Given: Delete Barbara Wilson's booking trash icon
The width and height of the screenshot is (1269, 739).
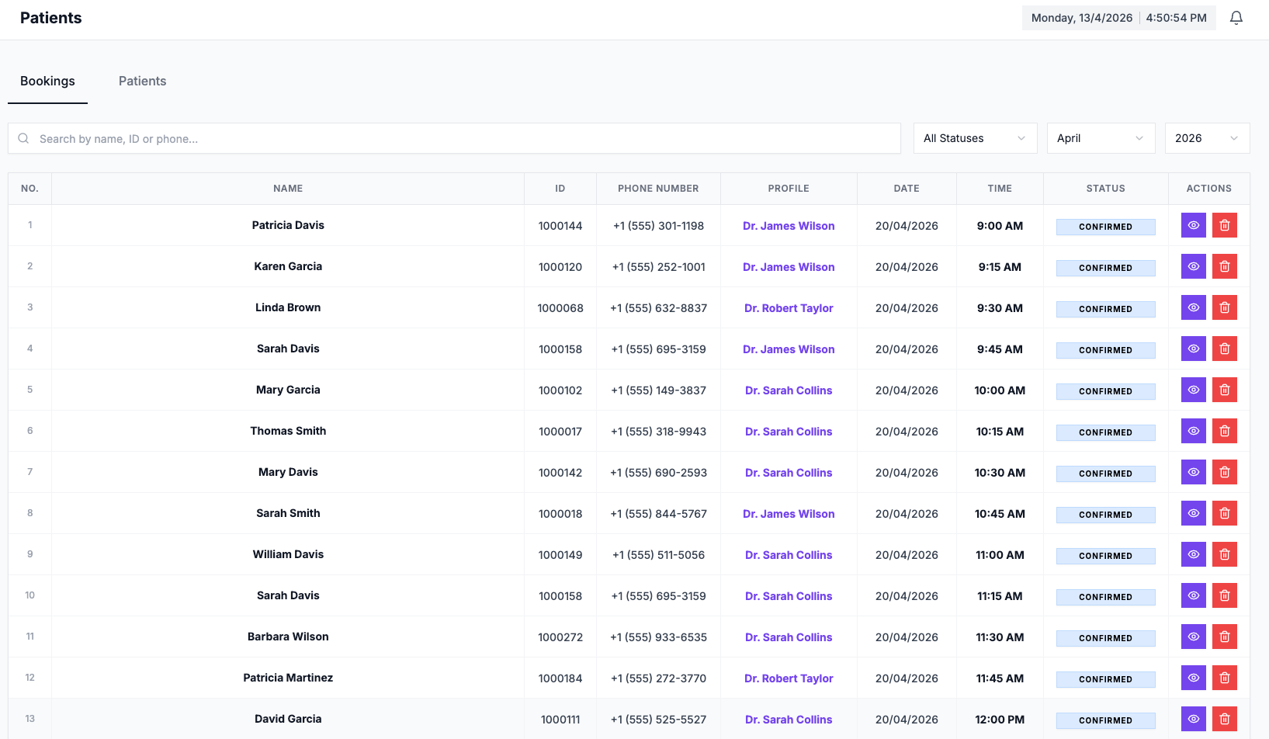Looking at the screenshot, I should pyautogui.click(x=1224, y=637).
